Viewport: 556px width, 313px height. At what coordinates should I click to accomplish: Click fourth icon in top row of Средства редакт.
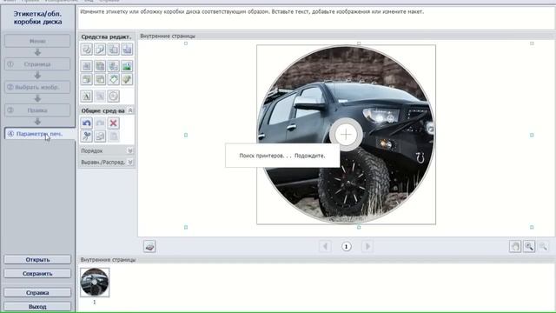(x=127, y=49)
